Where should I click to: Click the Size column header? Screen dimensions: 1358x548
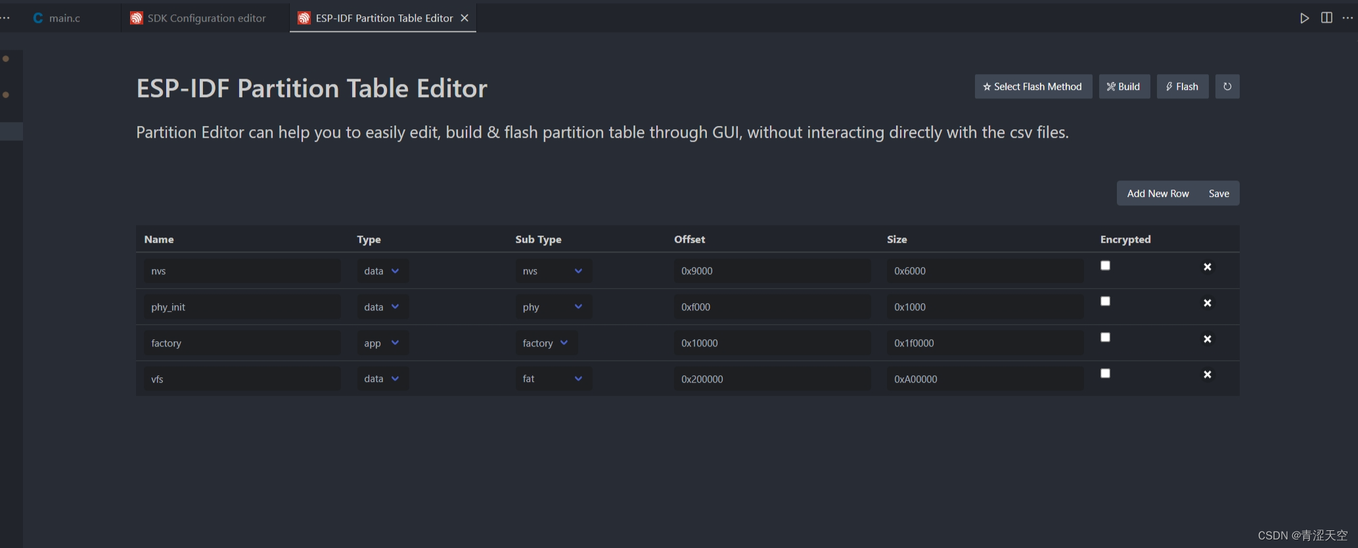click(897, 240)
